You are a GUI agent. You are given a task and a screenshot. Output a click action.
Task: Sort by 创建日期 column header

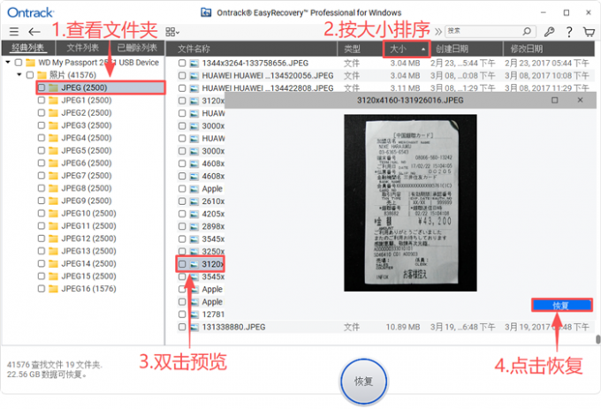(x=452, y=49)
